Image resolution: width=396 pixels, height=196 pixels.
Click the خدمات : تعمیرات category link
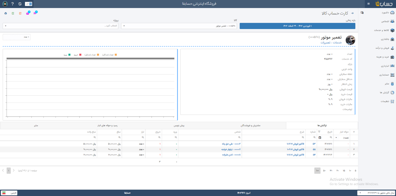coord(331,43)
